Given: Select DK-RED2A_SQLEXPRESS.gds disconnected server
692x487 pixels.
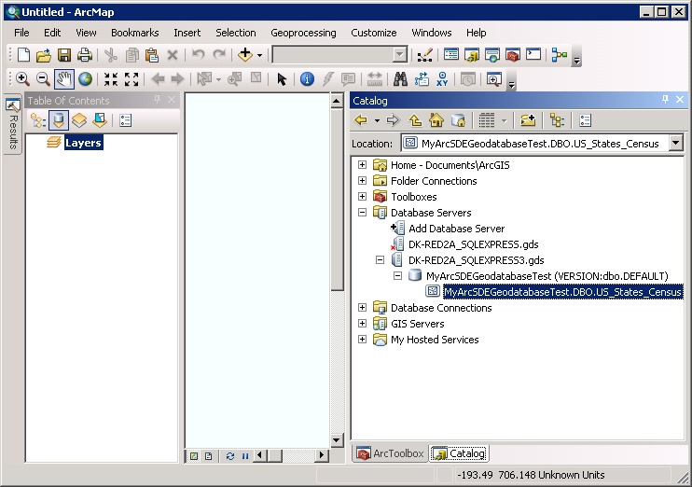Looking at the screenshot, I should pyautogui.click(x=473, y=244).
